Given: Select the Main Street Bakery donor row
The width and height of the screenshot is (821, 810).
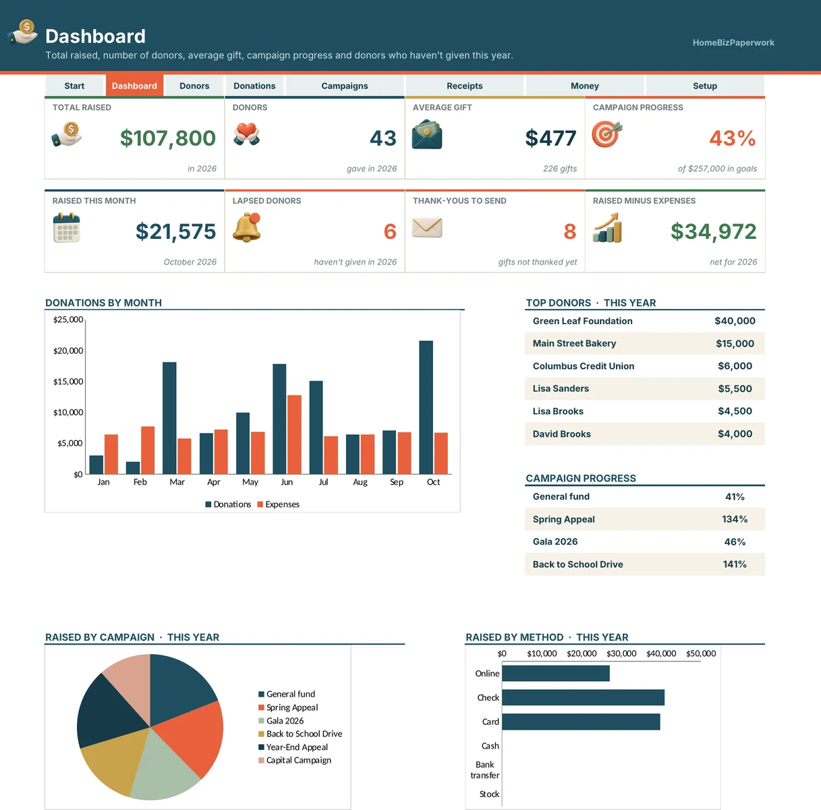Looking at the screenshot, I should click(645, 344).
